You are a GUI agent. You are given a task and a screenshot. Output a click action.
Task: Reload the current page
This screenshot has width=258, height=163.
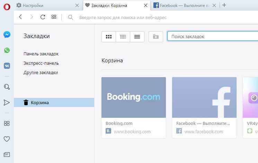point(43,17)
